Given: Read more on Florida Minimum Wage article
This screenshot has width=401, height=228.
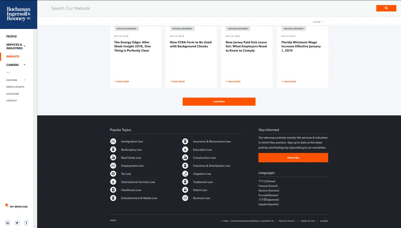Looking at the screenshot, I should (x=289, y=82).
